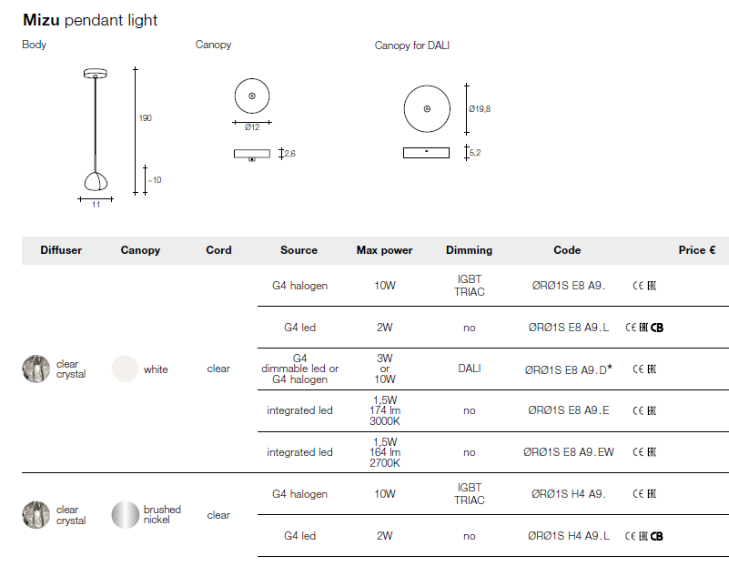Select the "Price €" column header
This screenshot has width=729, height=566.
click(697, 250)
